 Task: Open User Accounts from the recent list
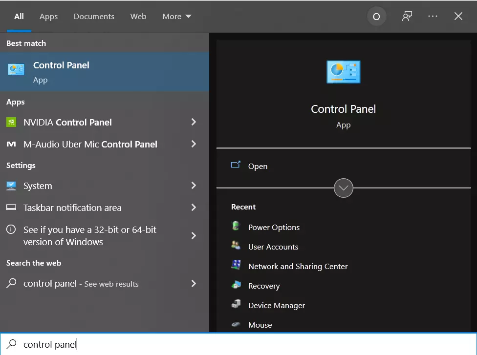pos(273,247)
